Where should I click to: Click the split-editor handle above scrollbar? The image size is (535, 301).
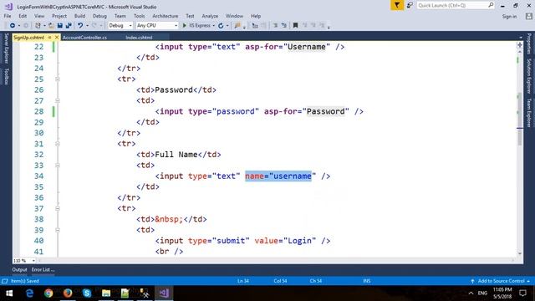[520, 44]
